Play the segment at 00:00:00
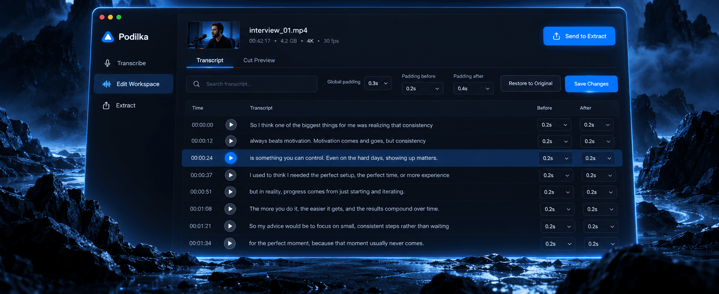 (231, 125)
